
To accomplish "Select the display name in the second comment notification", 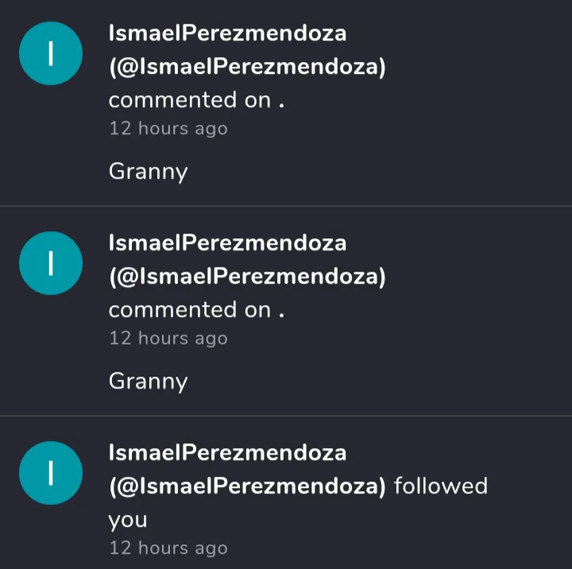I will 227,242.
